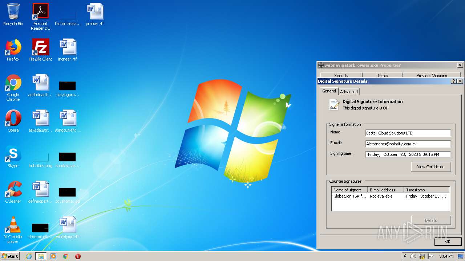Open Internet Explorer from taskbar
This screenshot has width=465, height=261.
point(29,256)
